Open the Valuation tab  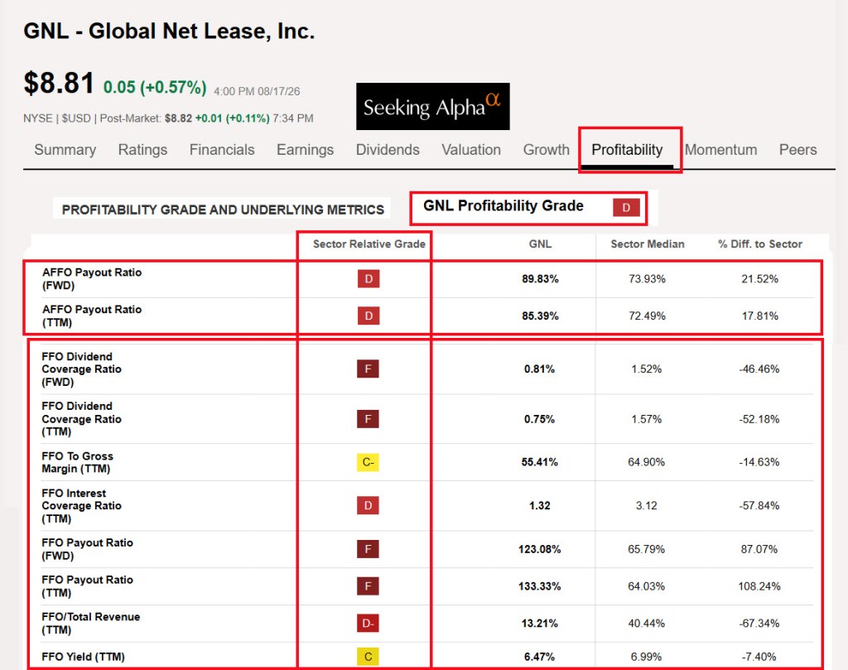click(x=471, y=150)
